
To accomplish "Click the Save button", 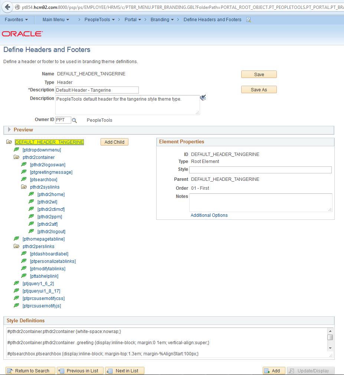I will pyautogui.click(x=259, y=74).
